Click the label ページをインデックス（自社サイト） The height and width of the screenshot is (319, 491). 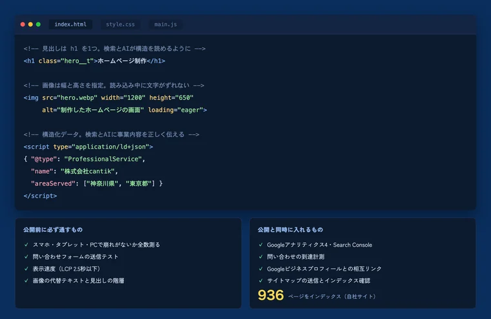[x=332, y=296]
